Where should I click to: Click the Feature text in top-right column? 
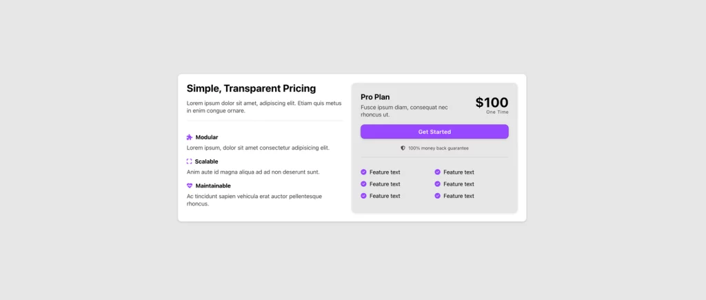tap(458, 172)
